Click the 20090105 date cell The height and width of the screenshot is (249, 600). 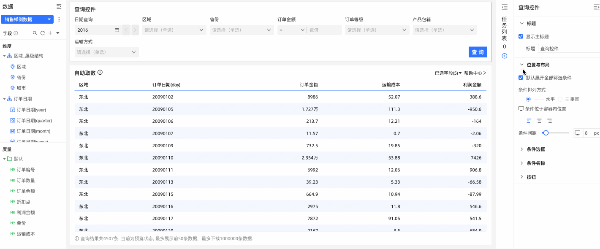[x=163, y=109]
